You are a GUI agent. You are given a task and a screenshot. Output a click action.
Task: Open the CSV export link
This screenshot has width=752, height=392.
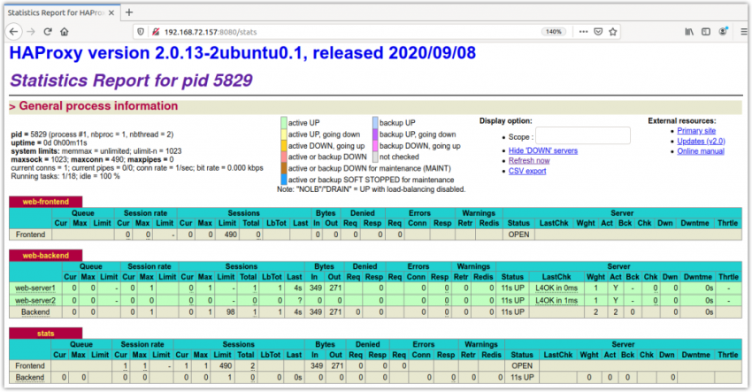(527, 171)
